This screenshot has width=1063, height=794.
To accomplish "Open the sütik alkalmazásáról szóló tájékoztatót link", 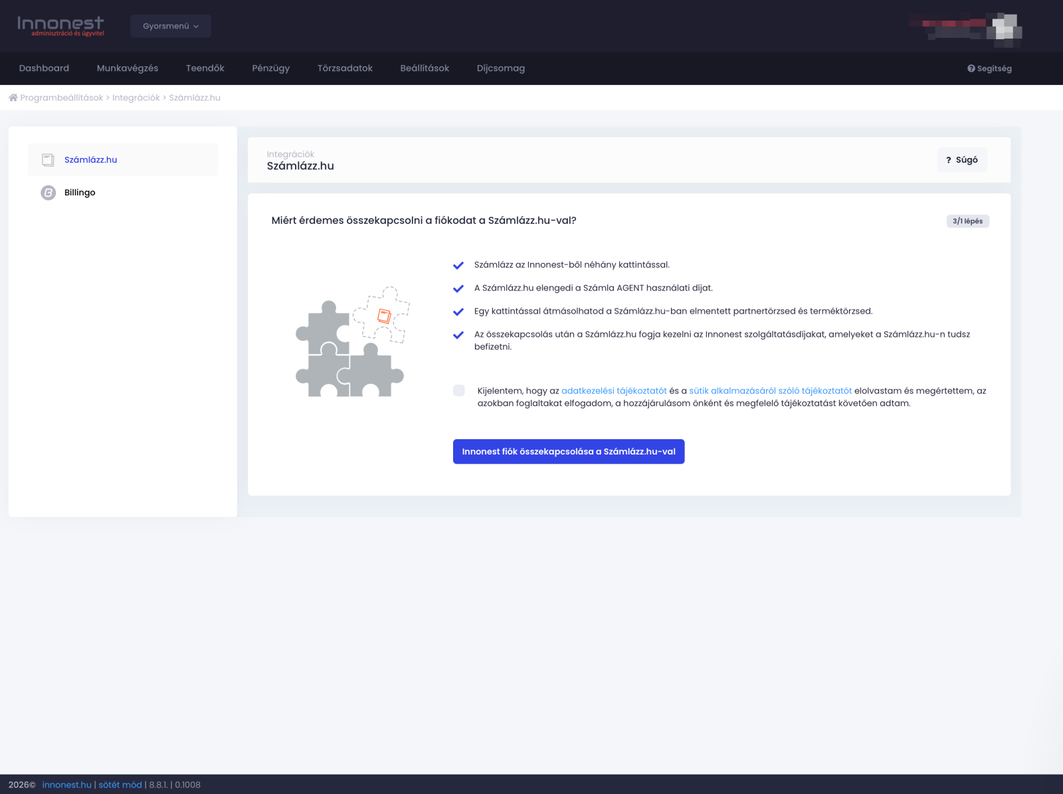I will 770,391.
